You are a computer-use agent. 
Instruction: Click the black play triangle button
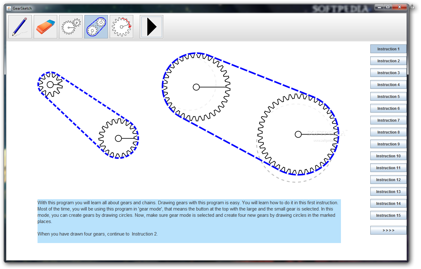151,27
